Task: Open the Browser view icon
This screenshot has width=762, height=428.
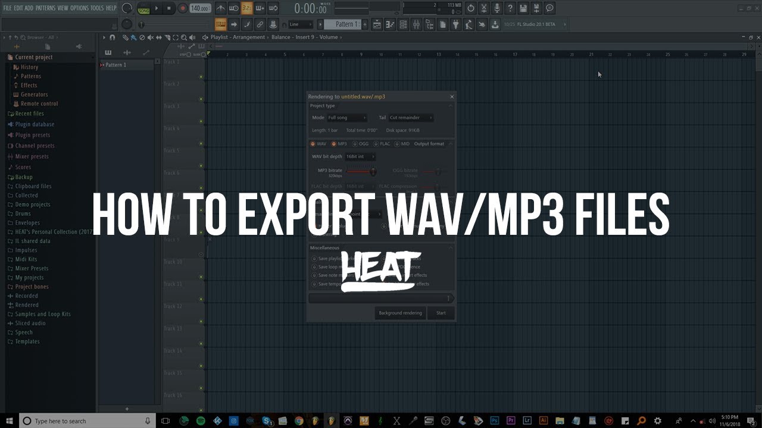Action: click(429, 24)
